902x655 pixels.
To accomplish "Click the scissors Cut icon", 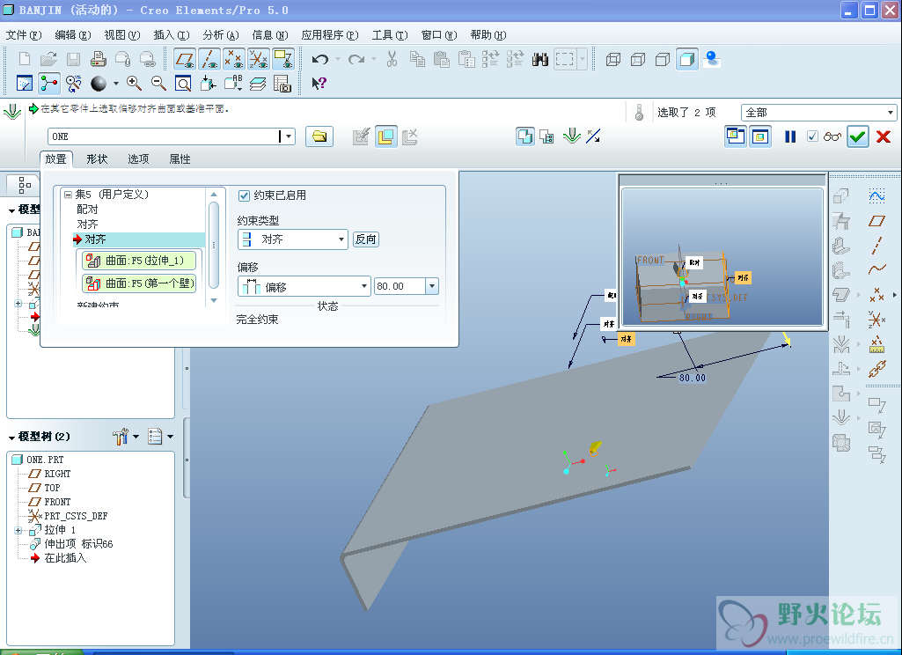I will click(392, 59).
